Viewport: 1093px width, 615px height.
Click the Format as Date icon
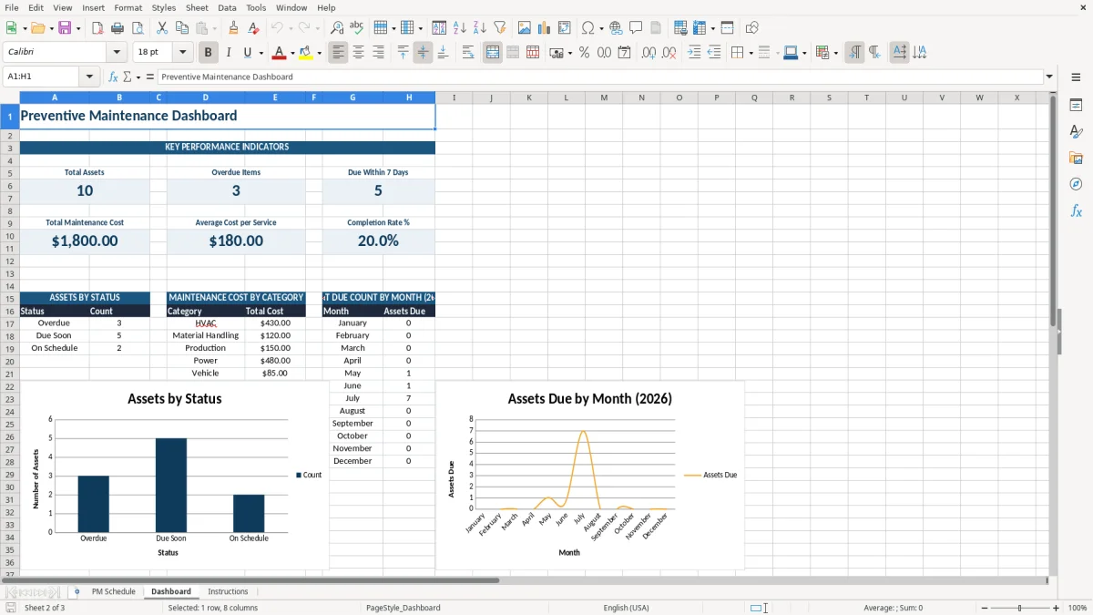point(624,53)
